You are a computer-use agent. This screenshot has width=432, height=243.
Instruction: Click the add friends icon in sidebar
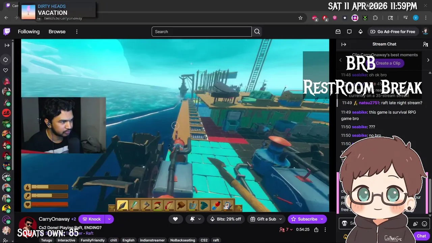pos(6,241)
